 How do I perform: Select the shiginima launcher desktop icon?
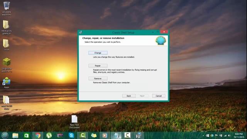coord(7,65)
